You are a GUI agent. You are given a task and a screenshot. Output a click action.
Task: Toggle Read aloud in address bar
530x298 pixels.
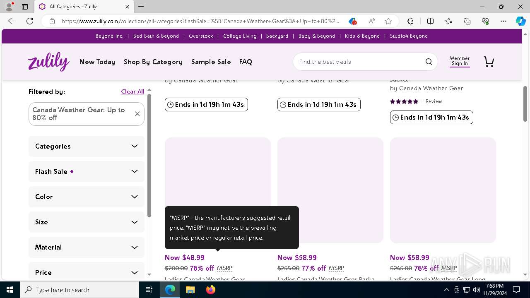coord(372,21)
